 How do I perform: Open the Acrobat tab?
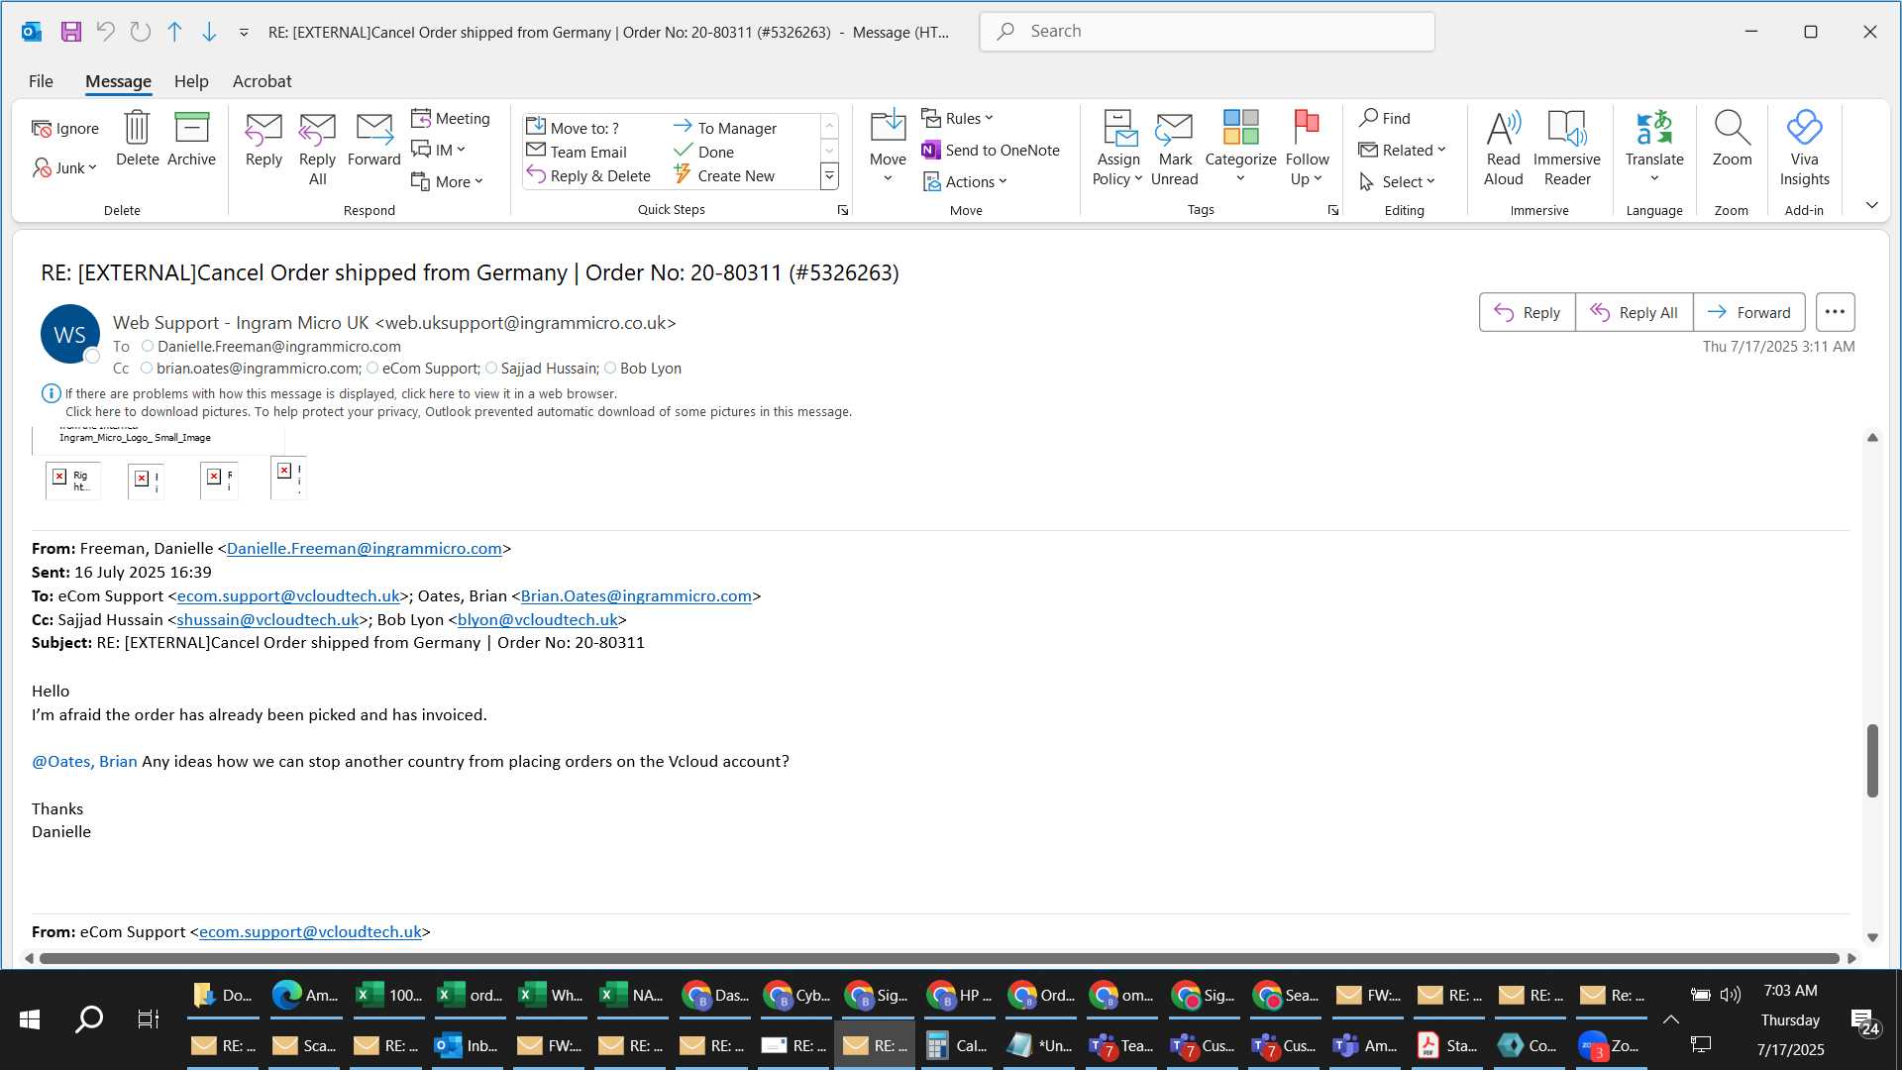click(262, 81)
